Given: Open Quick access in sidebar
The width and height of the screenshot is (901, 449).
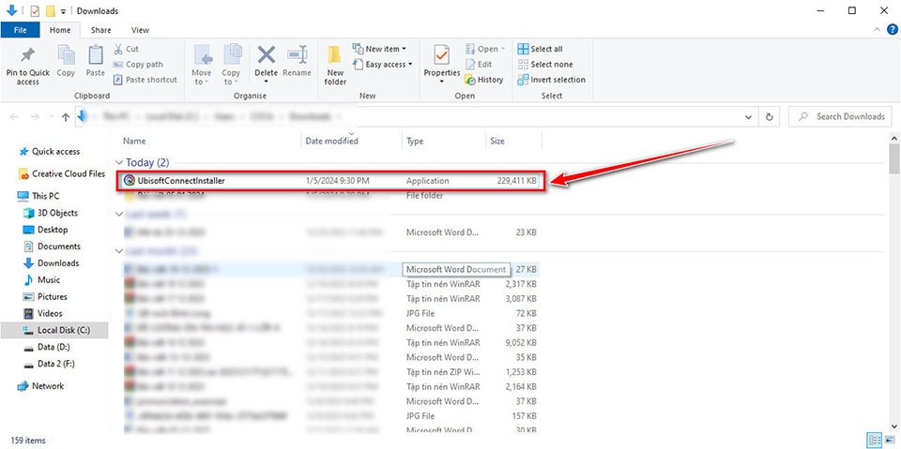Looking at the screenshot, I should (x=50, y=152).
